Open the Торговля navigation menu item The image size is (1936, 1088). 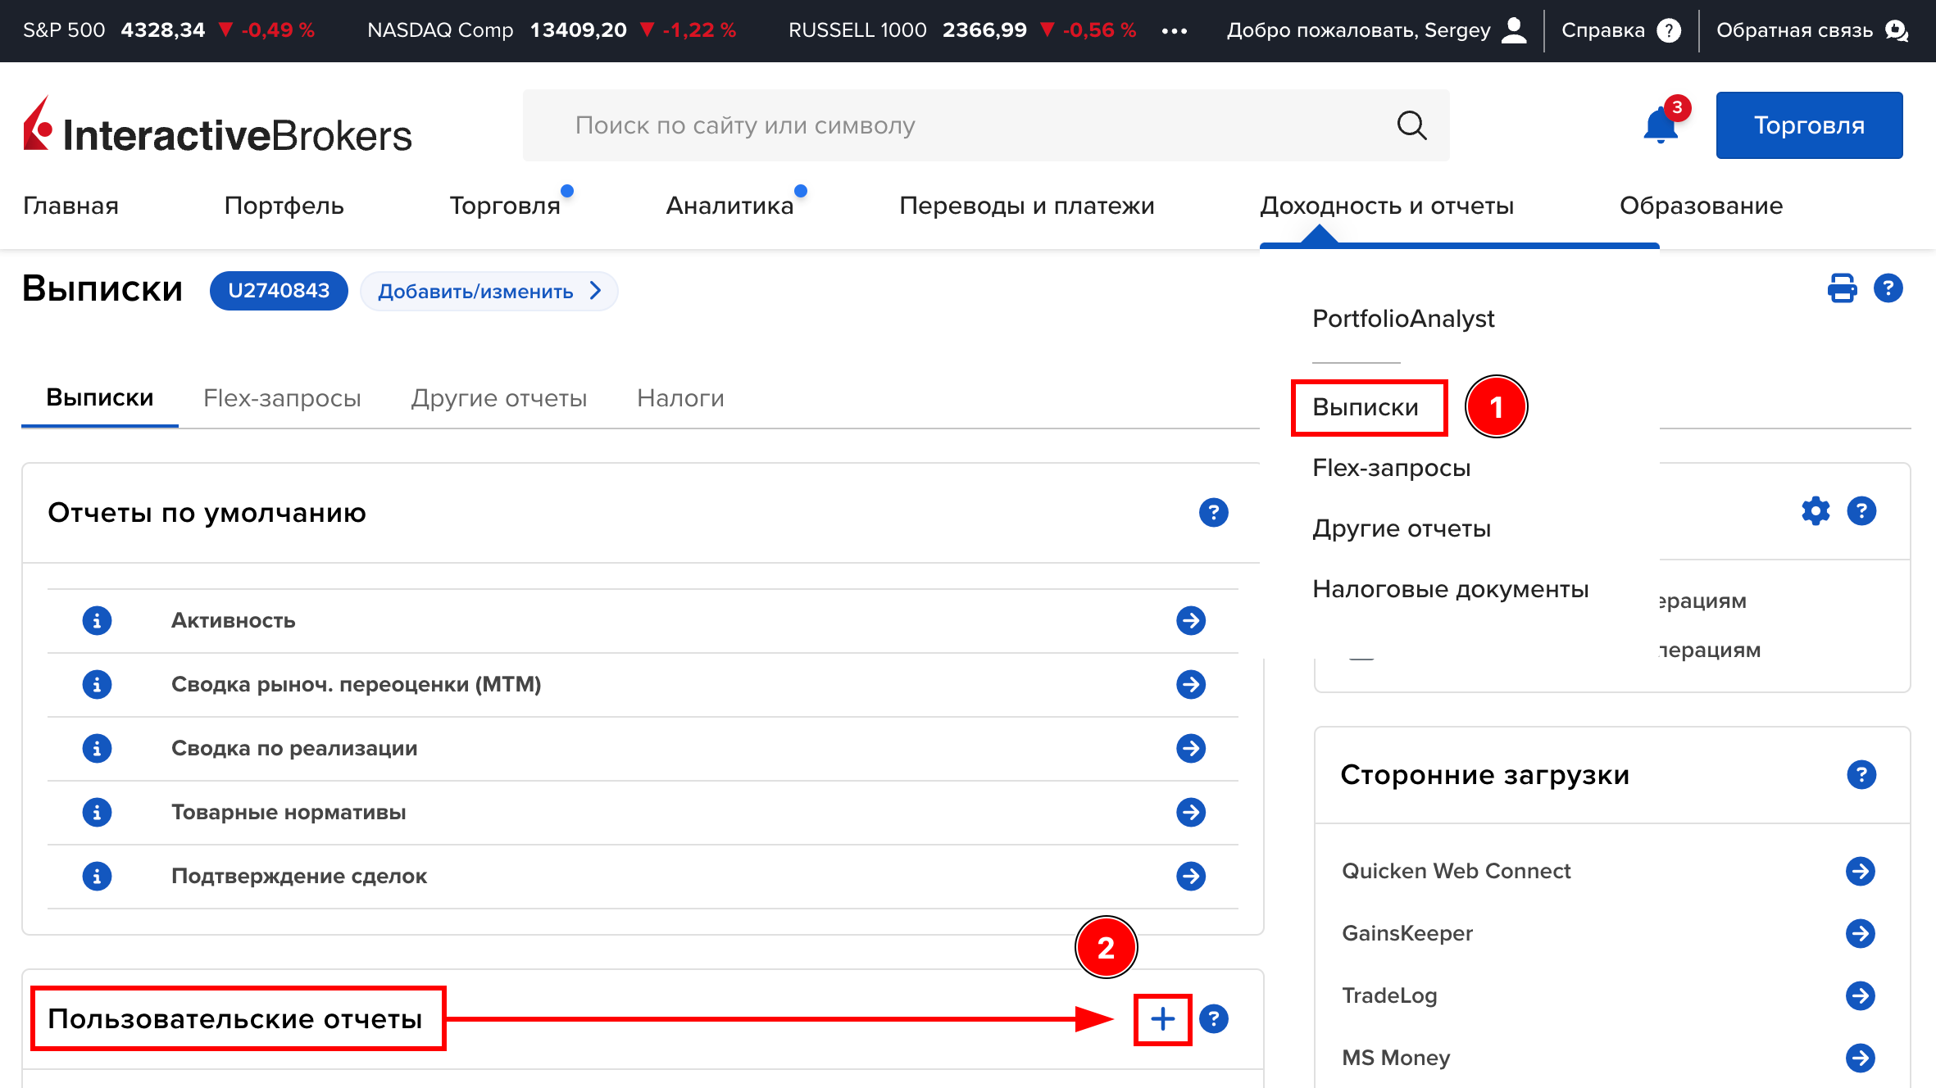(x=505, y=206)
